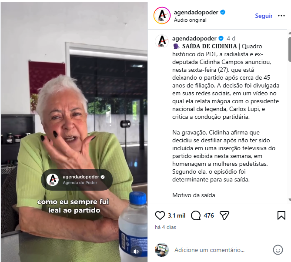Open the three-dot more options menu
The width and height of the screenshot is (291, 262).
[x=281, y=16]
